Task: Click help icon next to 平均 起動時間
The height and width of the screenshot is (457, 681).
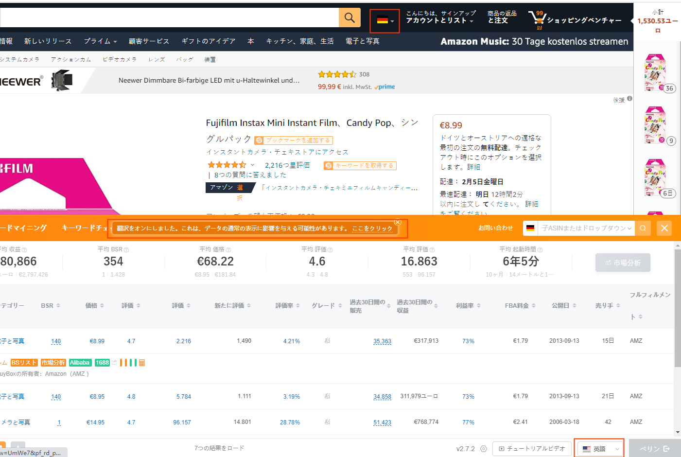Action: click(x=540, y=249)
